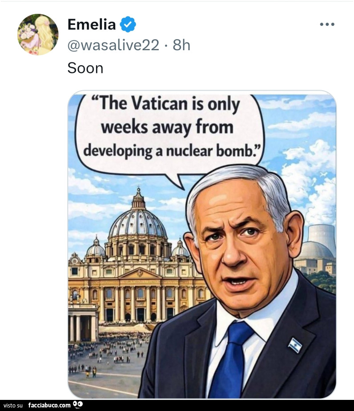Open the three-dot more options menu
354x411 pixels.
[327, 24]
